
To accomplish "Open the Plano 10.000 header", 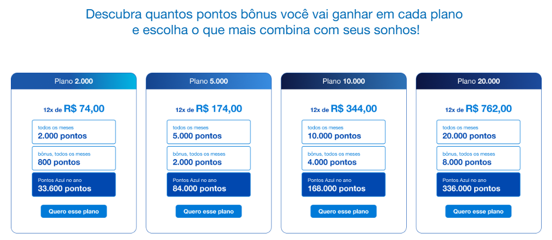I will point(343,81).
